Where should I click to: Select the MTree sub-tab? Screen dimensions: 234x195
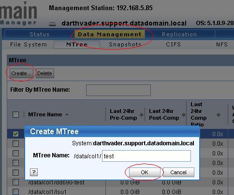point(77,44)
